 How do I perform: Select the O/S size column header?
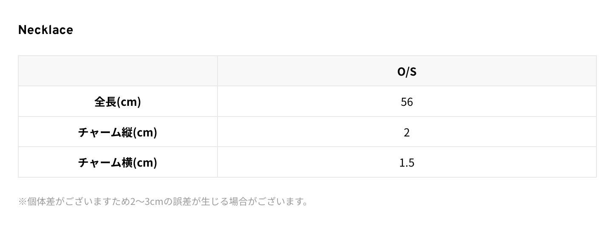407,71
